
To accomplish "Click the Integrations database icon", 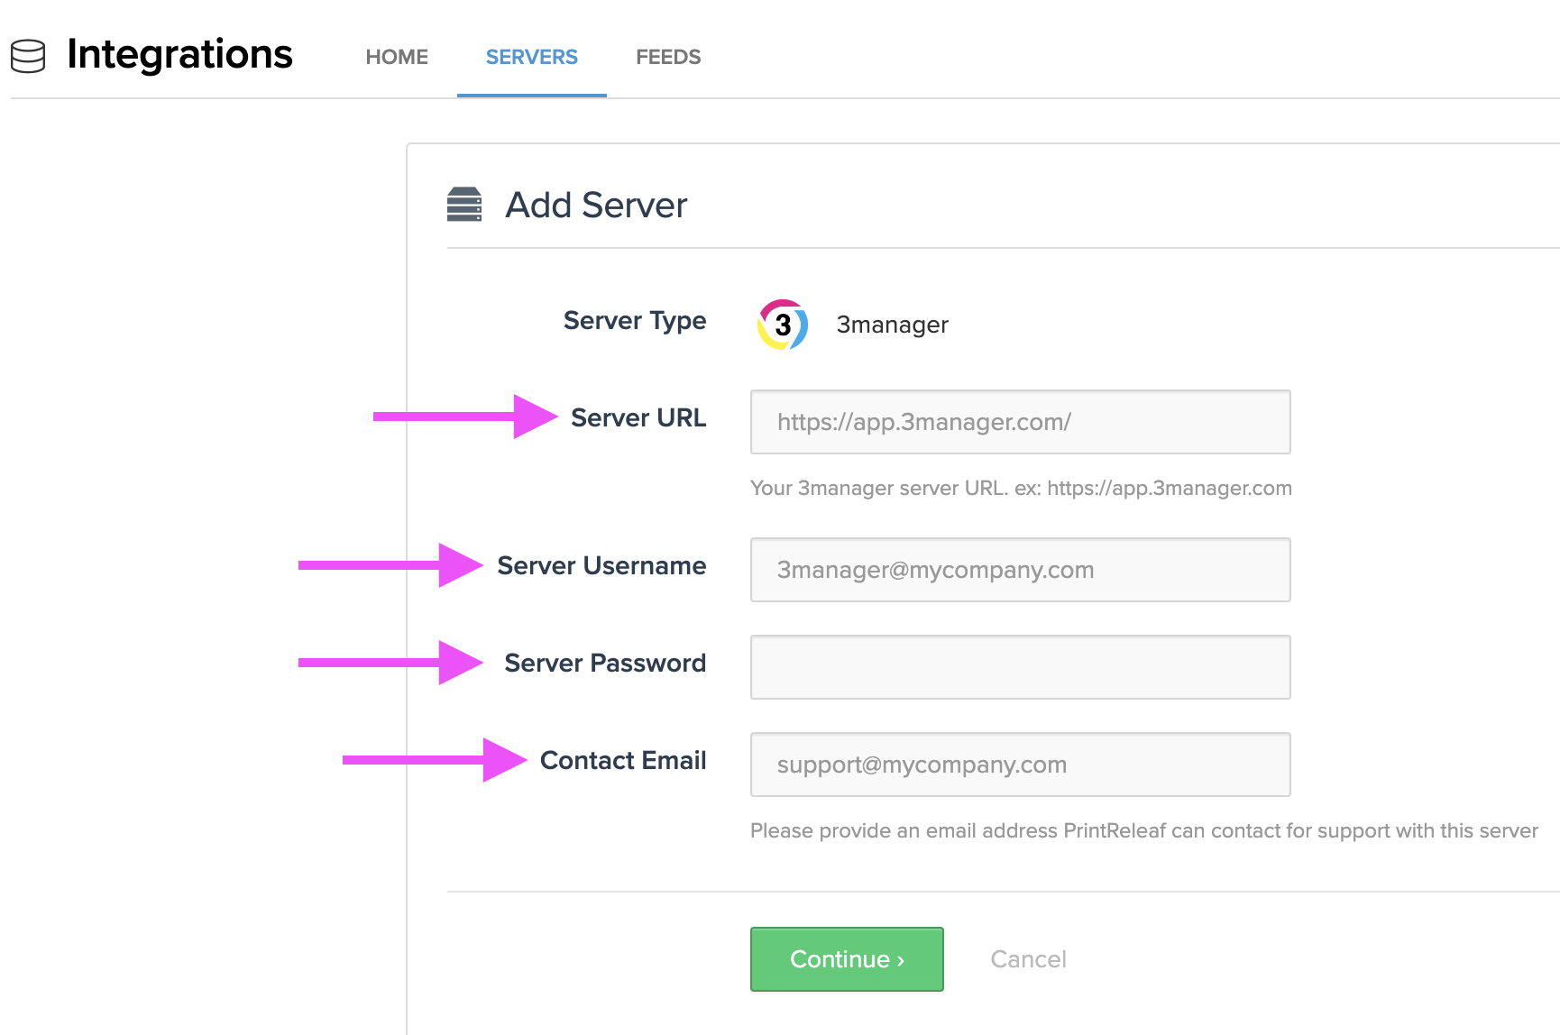I will pyautogui.click(x=28, y=56).
